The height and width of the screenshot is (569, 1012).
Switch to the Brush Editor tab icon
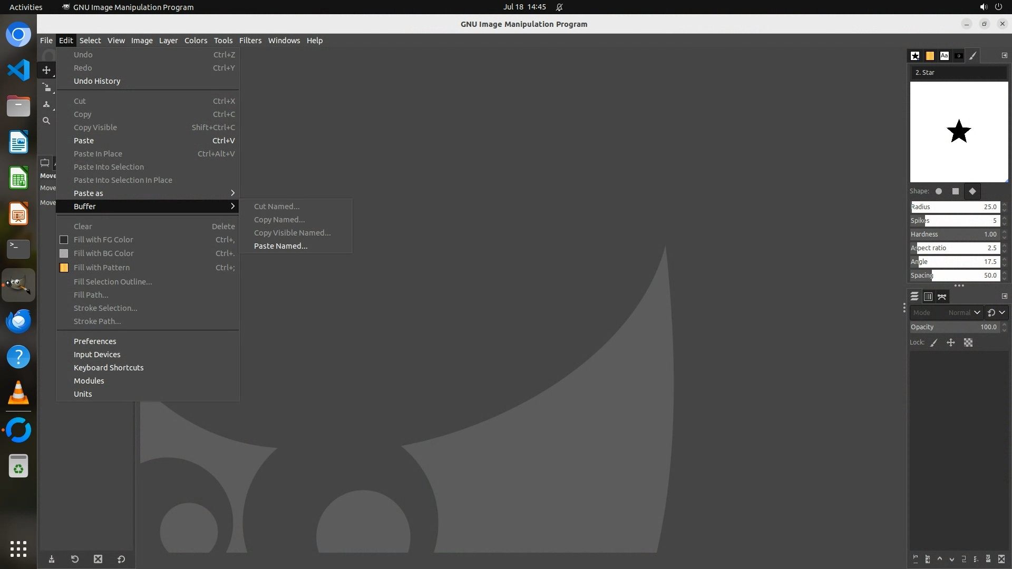973,56
